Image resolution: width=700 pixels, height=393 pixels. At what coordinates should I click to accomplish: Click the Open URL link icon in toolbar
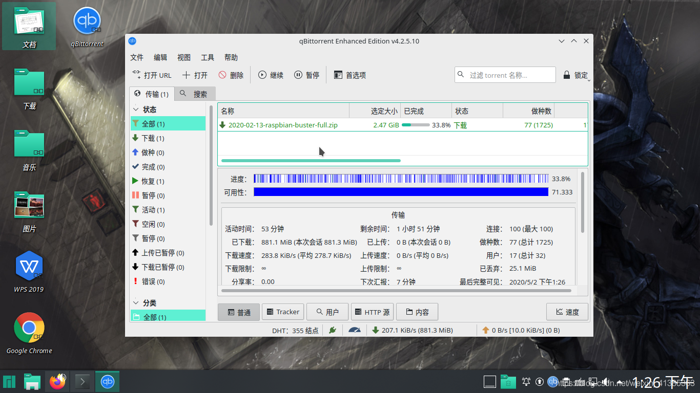(x=136, y=75)
